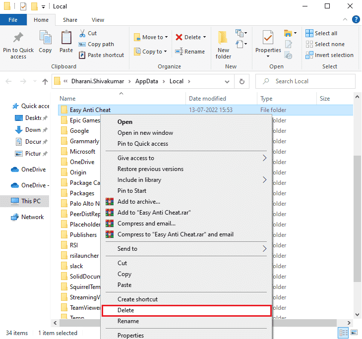Click the vertical scrollbar down arrow
The height and width of the screenshot is (339, 362).
coord(357,314)
